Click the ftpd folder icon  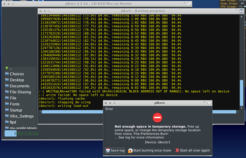coord(7,122)
